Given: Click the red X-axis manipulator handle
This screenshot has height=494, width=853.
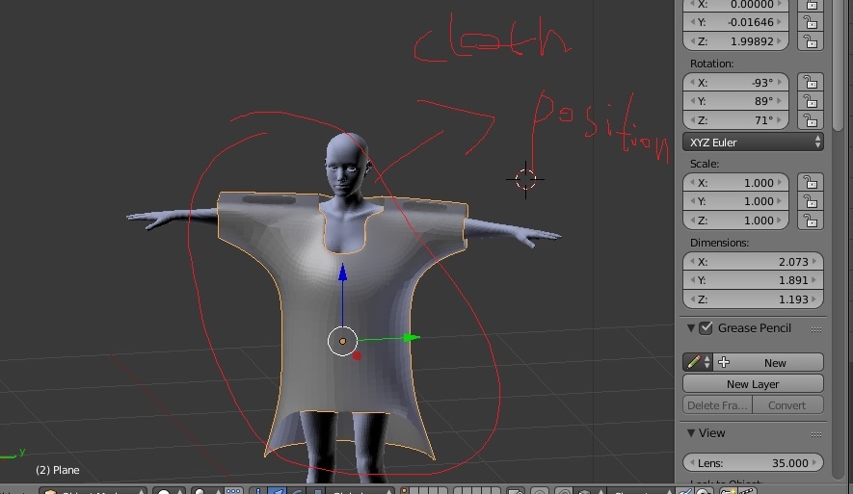Looking at the screenshot, I should pyautogui.click(x=357, y=356).
